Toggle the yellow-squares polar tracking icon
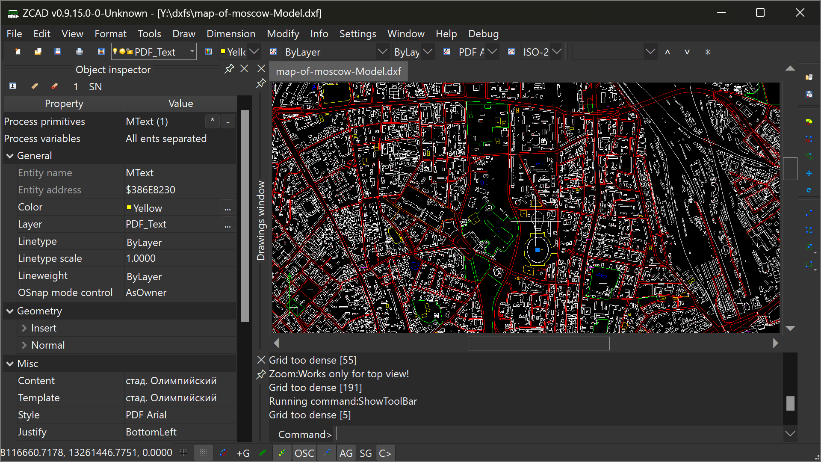This screenshot has width=821, height=462. click(x=282, y=453)
